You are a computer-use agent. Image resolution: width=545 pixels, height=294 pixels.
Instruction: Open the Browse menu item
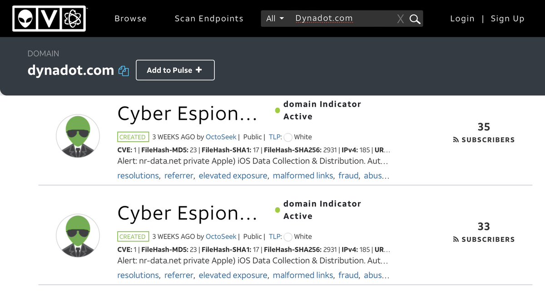[x=130, y=19]
